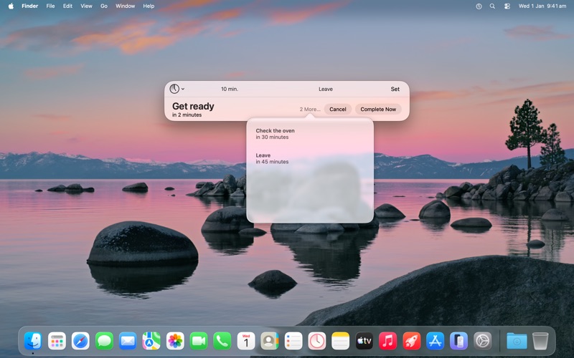Open Finder from the Dock
The image size is (574, 358).
(33, 341)
